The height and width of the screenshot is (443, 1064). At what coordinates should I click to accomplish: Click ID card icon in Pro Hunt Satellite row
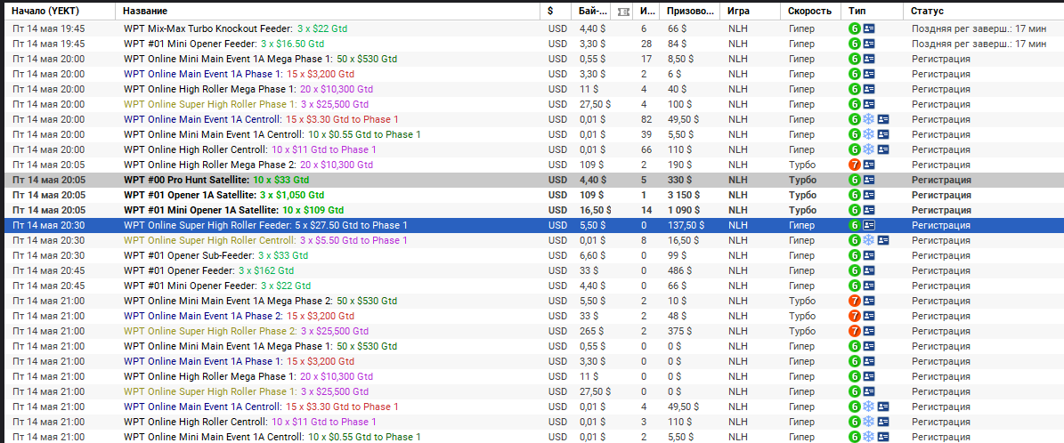point(869,180)
